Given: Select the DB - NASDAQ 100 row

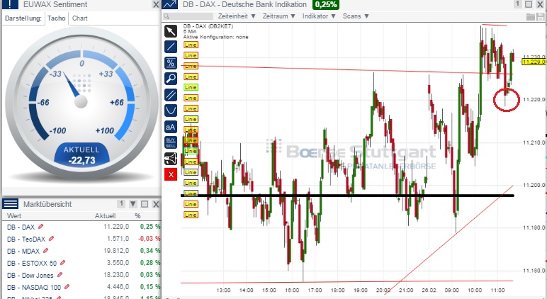Looking at the screenshot, I should 81,287.
